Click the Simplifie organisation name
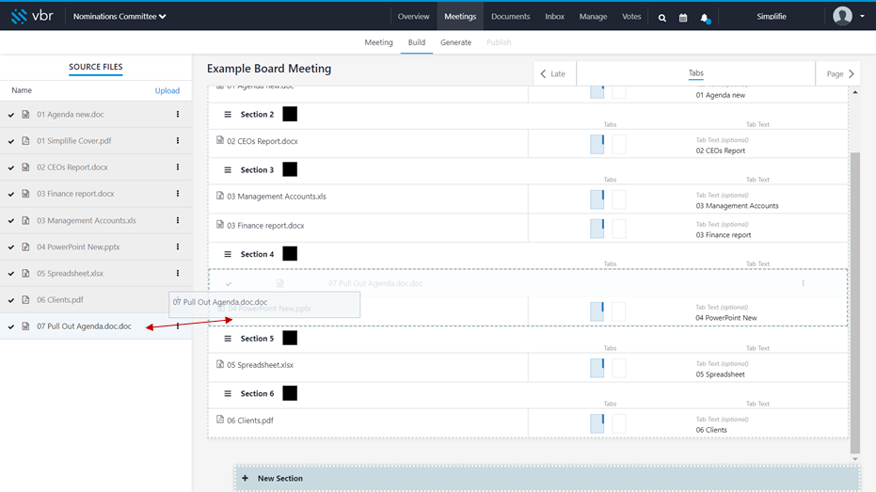Screen dimensions: 876x492 pos(772,16)
